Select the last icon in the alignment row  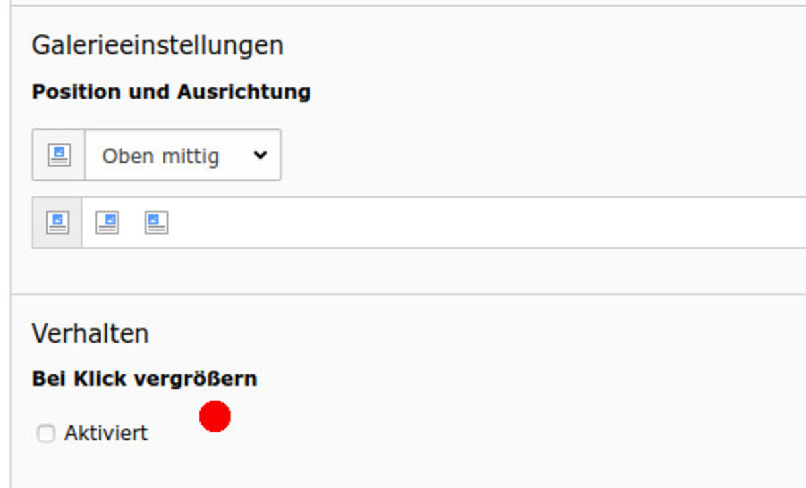coord(156,222)
